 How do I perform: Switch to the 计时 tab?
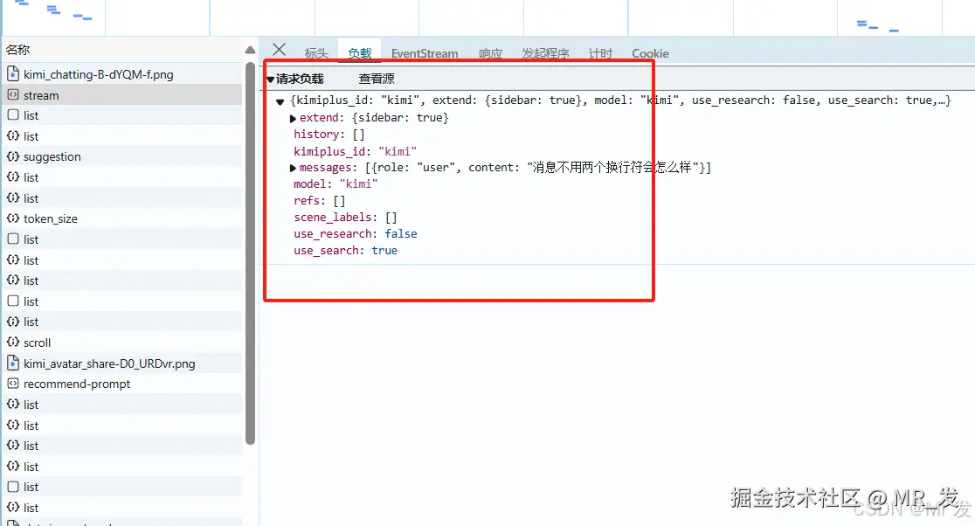601,53
